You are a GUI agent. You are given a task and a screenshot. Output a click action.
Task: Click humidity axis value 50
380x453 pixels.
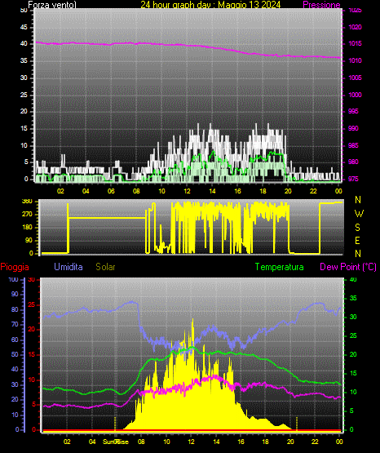point(15,355)
